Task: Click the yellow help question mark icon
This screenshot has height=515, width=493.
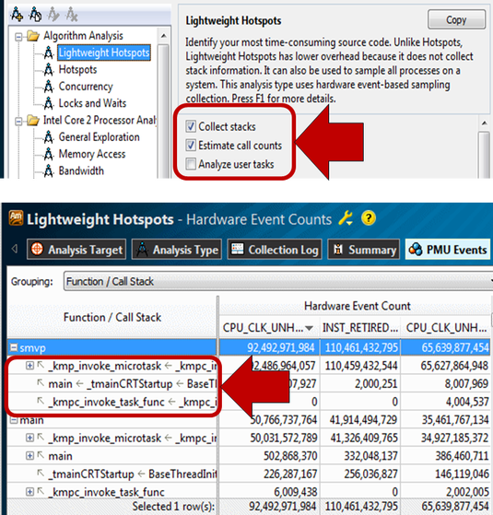Action: [x=369, y=218]
